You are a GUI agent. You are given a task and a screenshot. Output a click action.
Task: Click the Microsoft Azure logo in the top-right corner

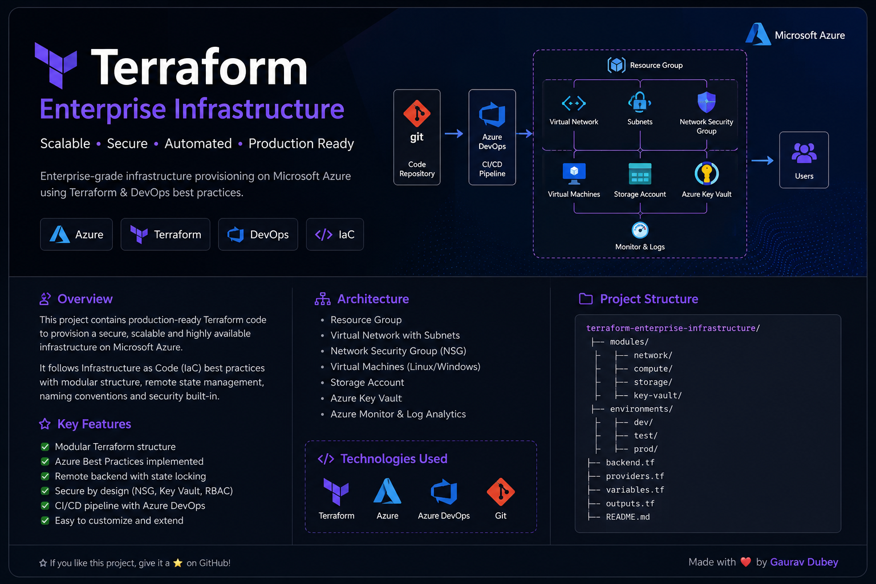pos(758,34)
